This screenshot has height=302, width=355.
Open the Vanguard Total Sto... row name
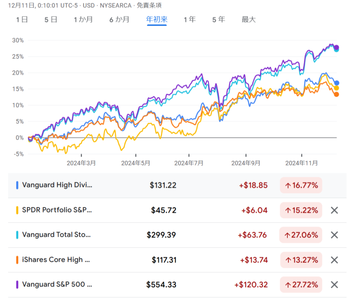tap(56, 234)
